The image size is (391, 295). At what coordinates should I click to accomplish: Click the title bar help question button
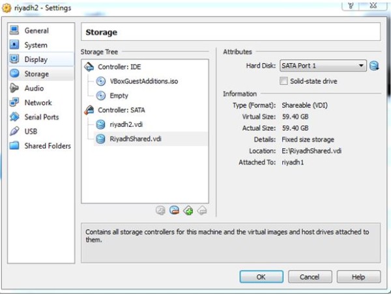click(351, 5)
